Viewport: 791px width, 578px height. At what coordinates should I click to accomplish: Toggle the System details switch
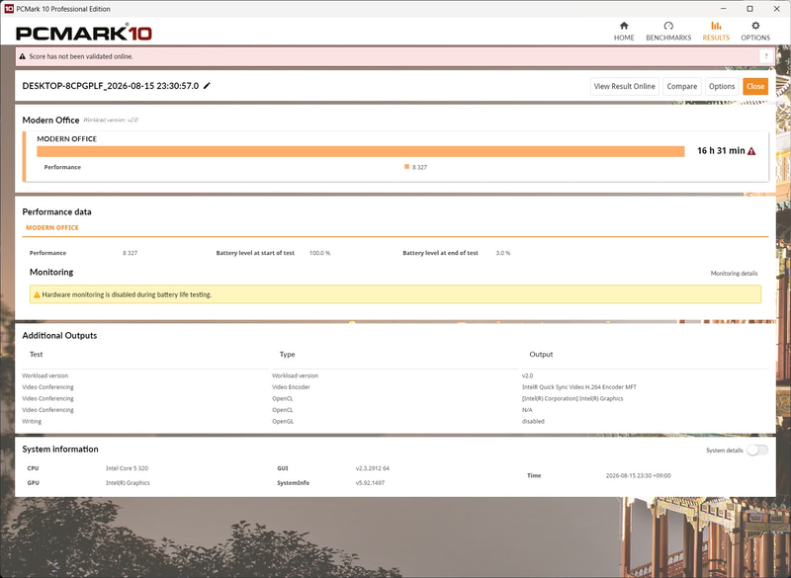[x=757, y=450]
